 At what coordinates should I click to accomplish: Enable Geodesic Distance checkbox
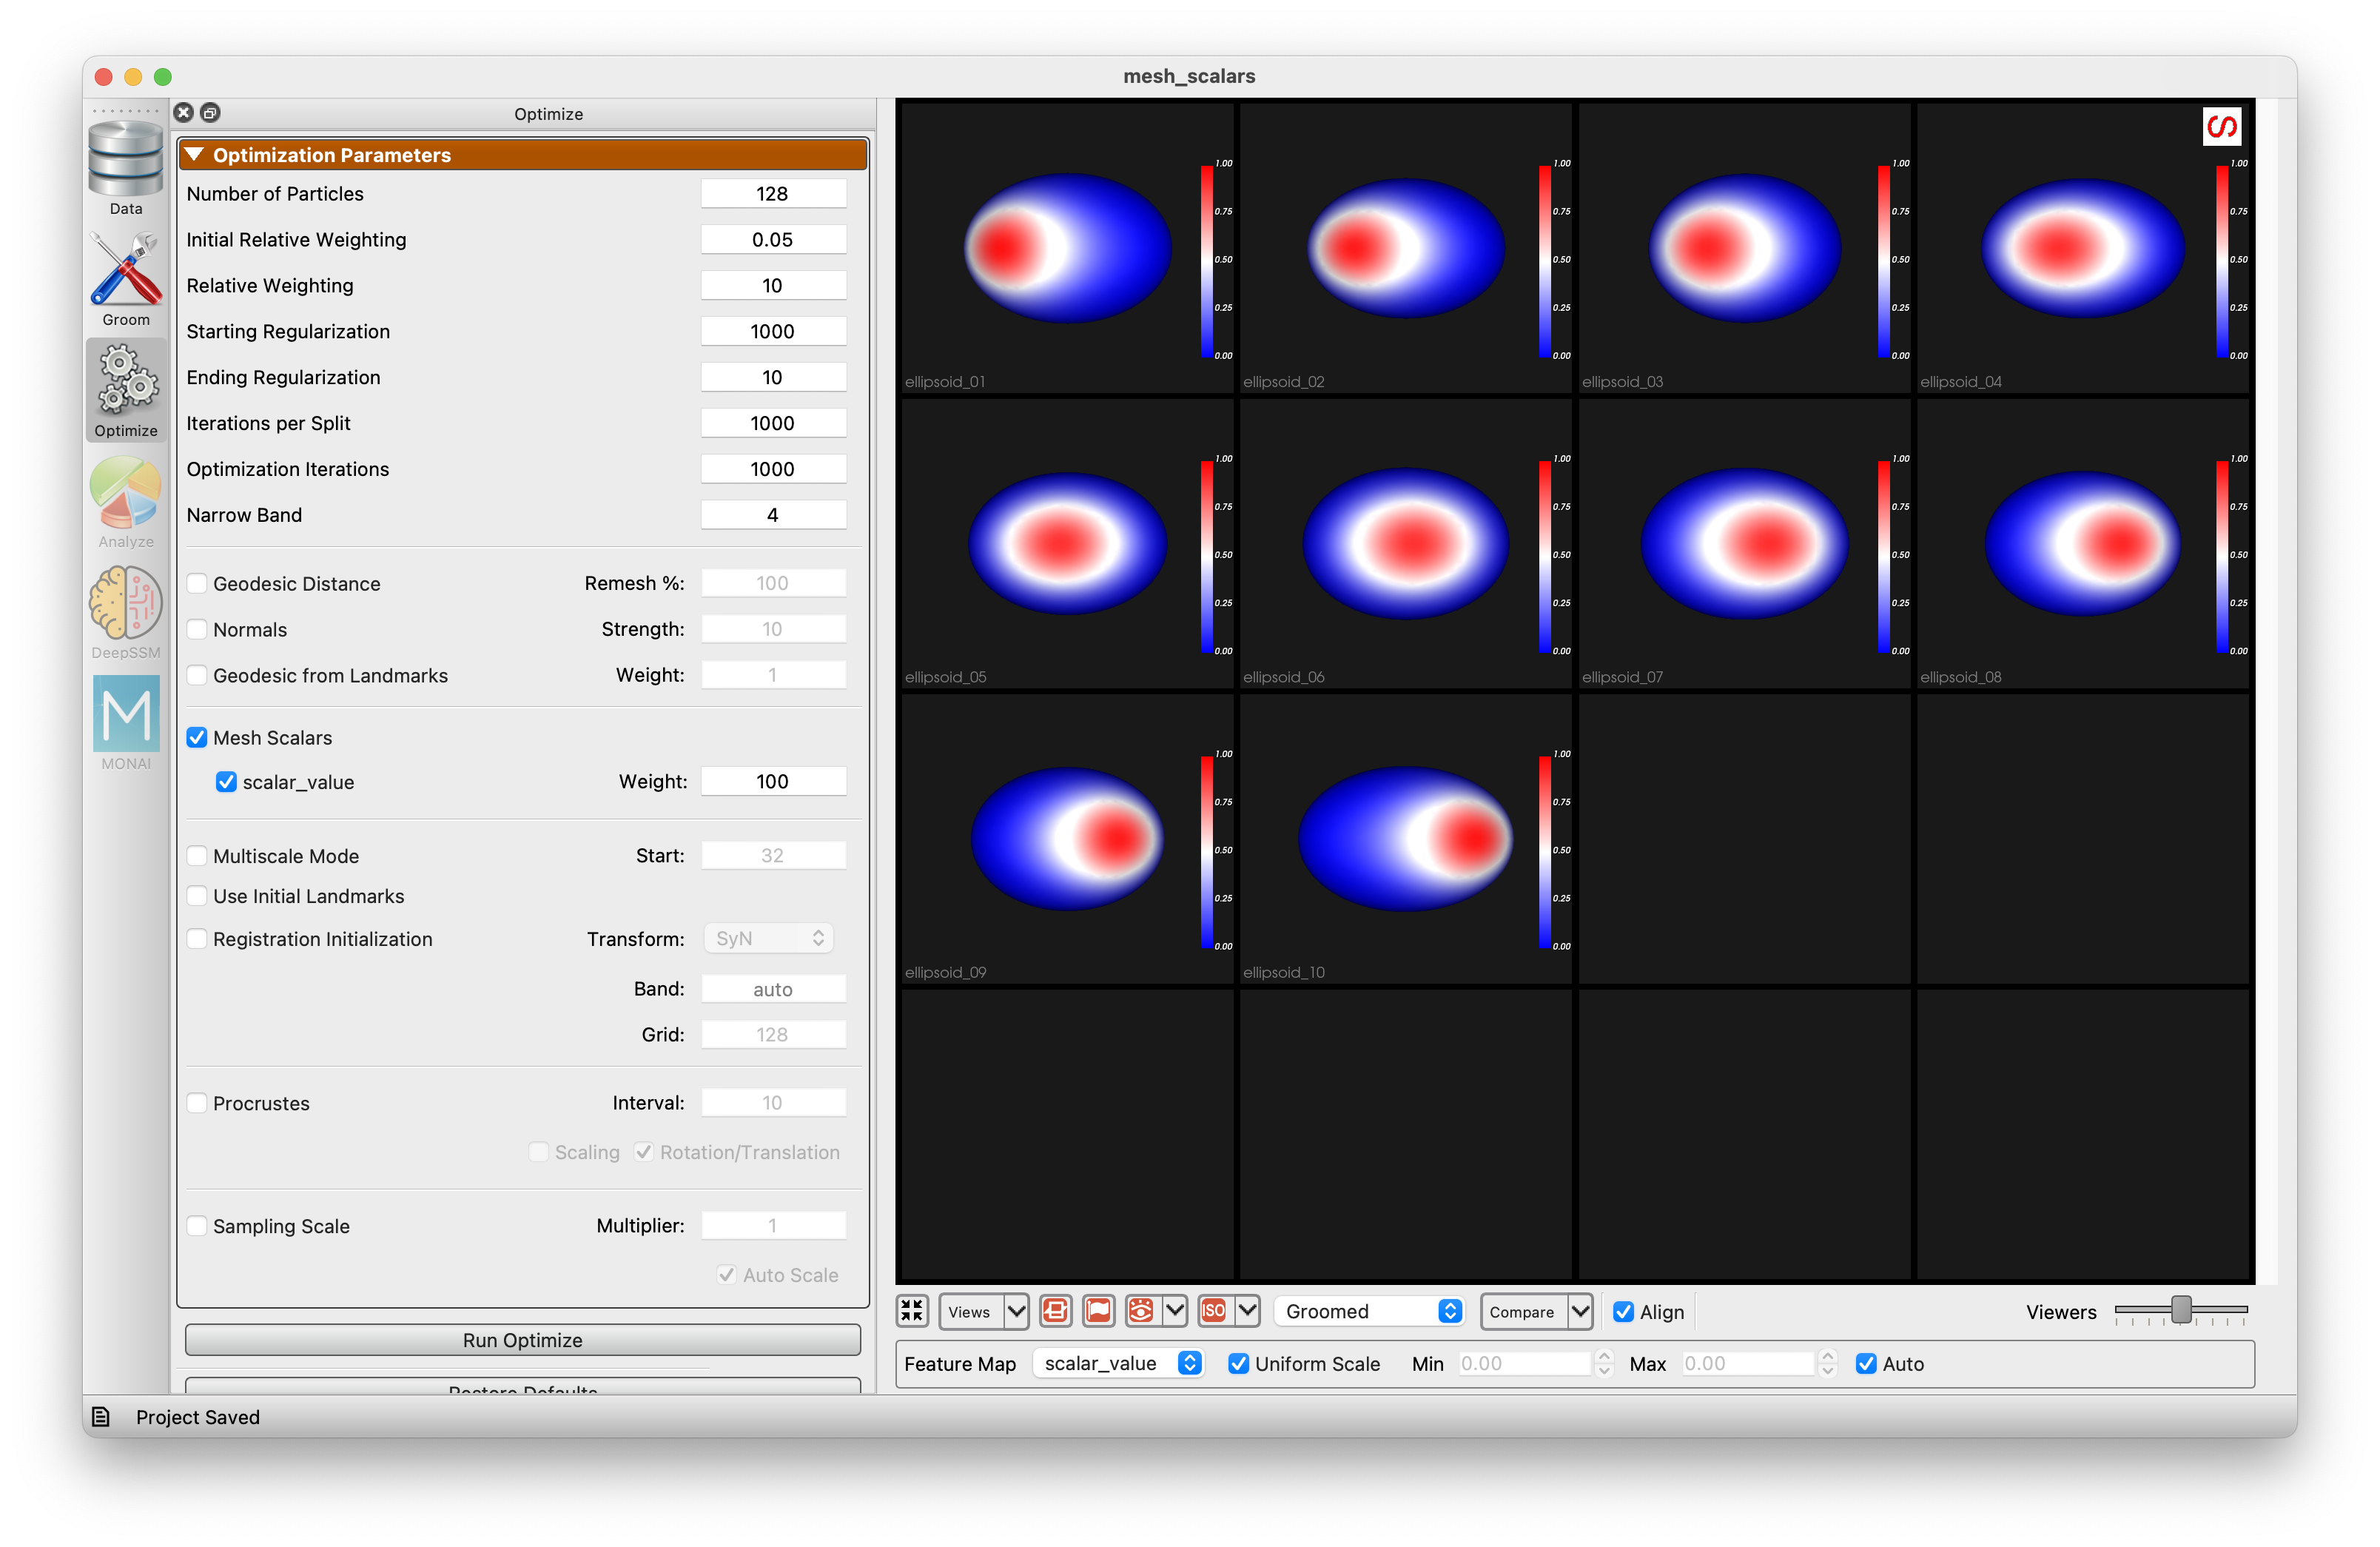tap(198, 583)
